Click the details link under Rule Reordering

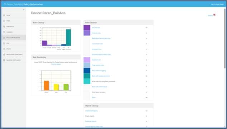click(x=56, y=64)
